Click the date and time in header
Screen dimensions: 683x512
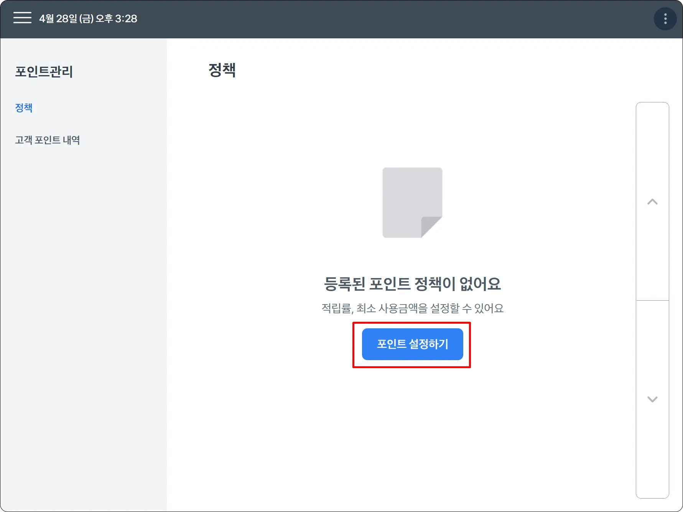click(x=88, y=18)
